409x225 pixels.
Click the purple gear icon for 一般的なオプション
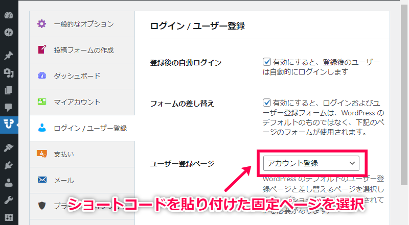42,23
